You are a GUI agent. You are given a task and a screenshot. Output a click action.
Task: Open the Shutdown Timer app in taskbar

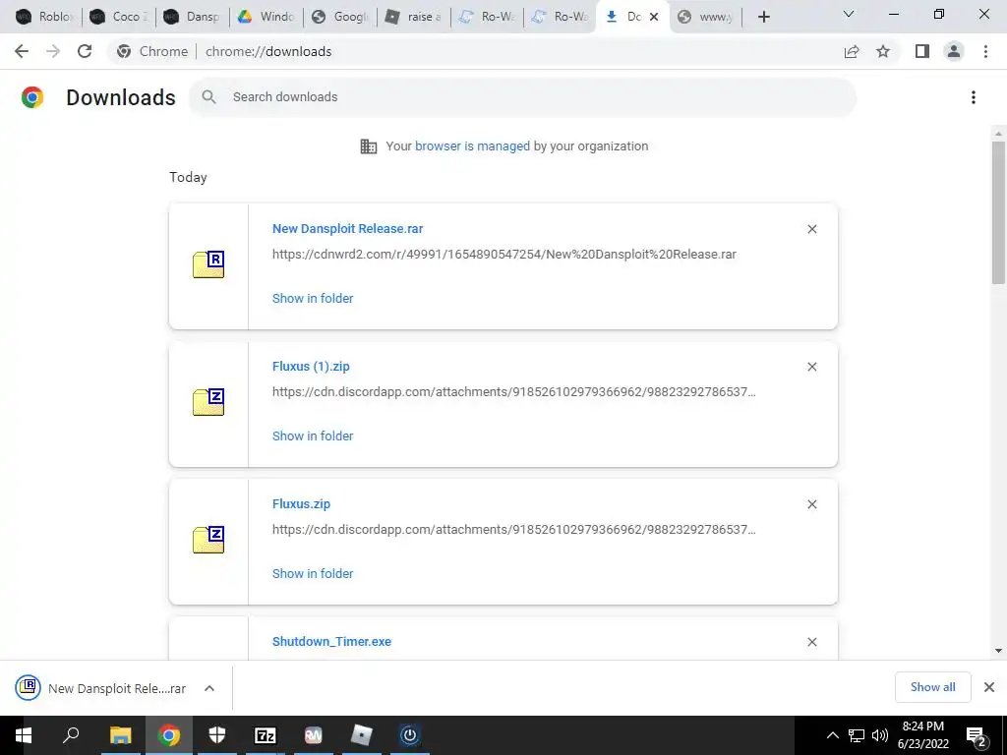(410, 735)
